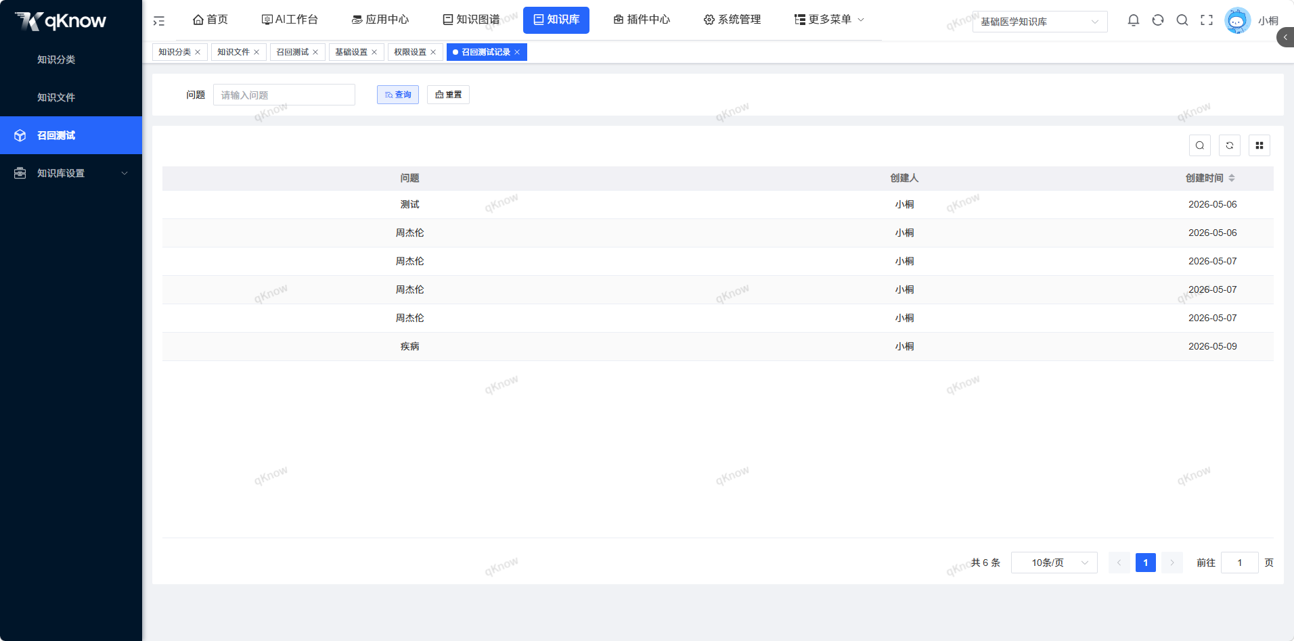The width and height of the screenshot is (1294, 641).
Task: Expand the 知识库设置 sidebar group
Action: tap(71, 173)
